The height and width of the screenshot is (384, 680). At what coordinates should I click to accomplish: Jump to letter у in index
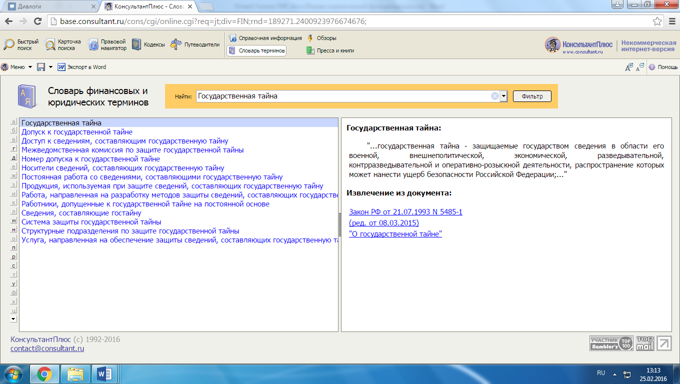click(14, 283)
